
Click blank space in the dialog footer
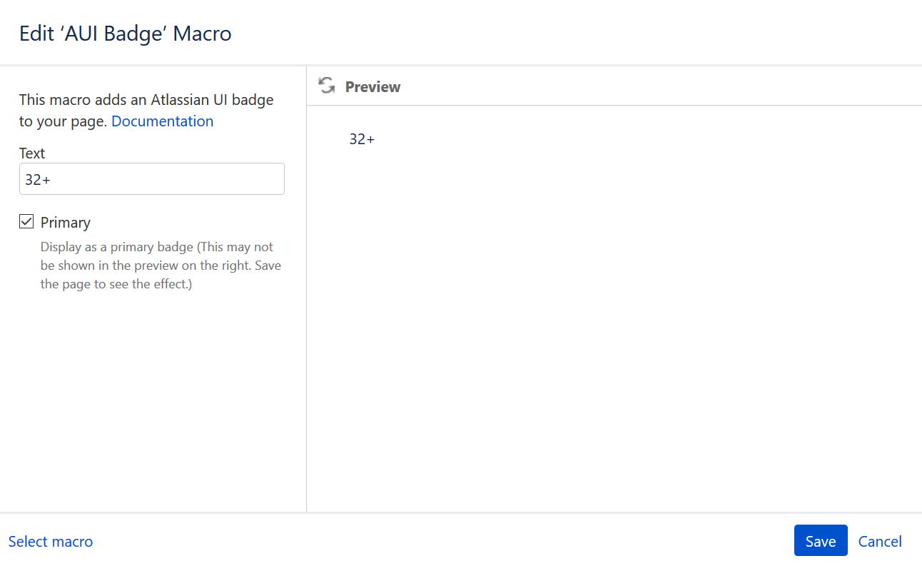tap(442, 541)
